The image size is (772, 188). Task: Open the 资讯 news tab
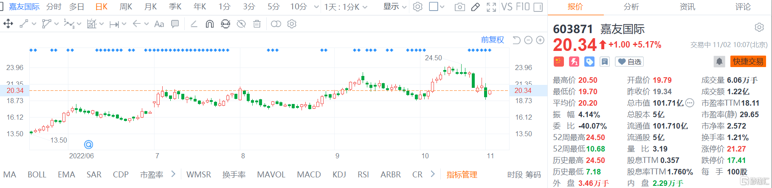pyautogui.click(x=687, y=7)
